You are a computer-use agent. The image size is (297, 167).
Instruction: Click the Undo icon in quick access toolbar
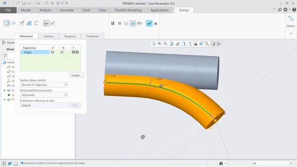click(29, 3)
